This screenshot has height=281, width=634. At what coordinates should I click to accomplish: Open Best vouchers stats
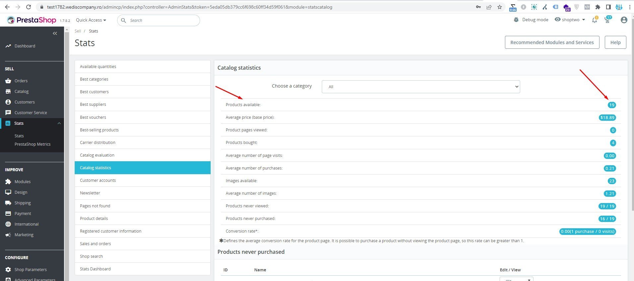(143, 117)
